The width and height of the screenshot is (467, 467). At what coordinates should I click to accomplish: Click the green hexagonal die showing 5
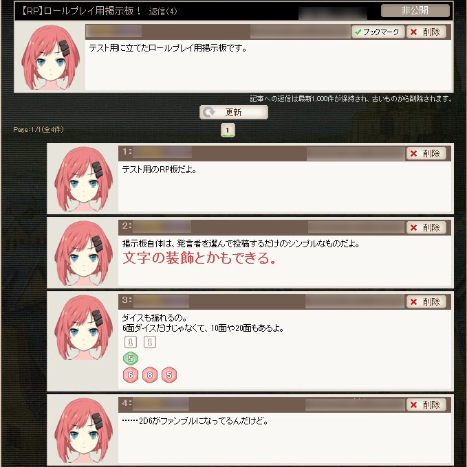(x=131, y=358)
